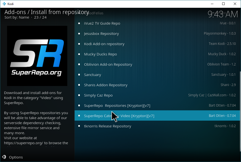Open Mucky Ducks Repo
Viewport: 241px width, 162px height.
pyautogui.click(x=157, y=54)
